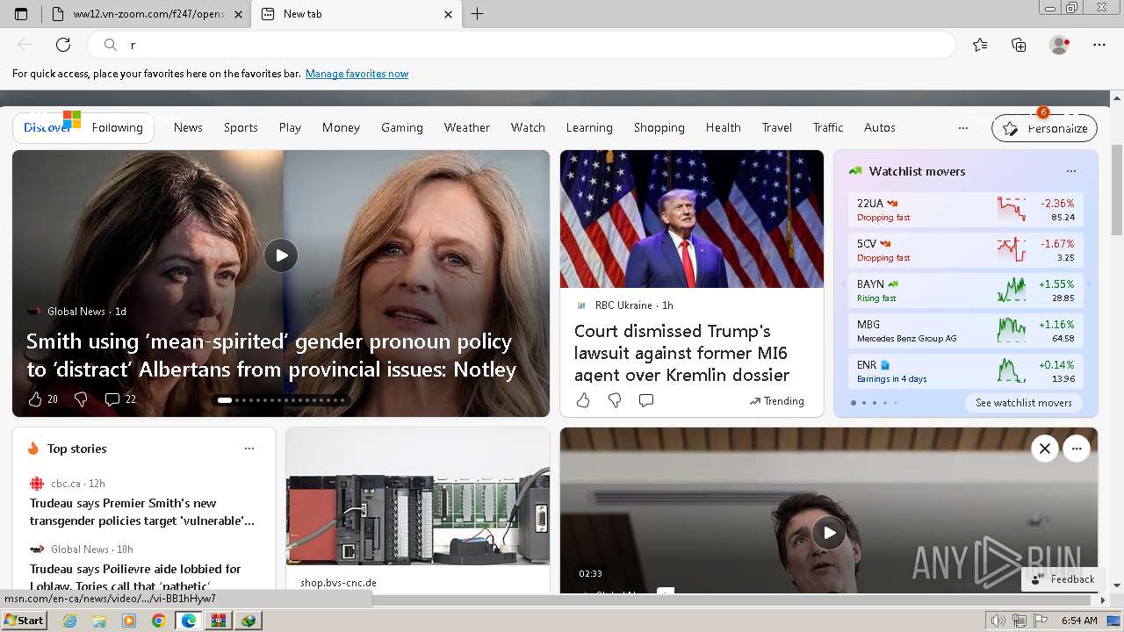Open the profile avatar icon

coord(1060,45)
